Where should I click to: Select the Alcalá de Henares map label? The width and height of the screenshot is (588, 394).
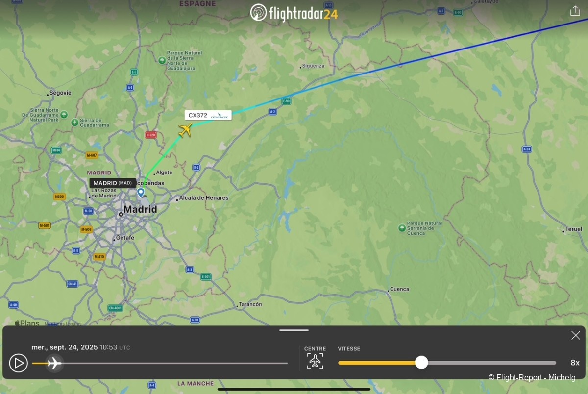(204, 198)
